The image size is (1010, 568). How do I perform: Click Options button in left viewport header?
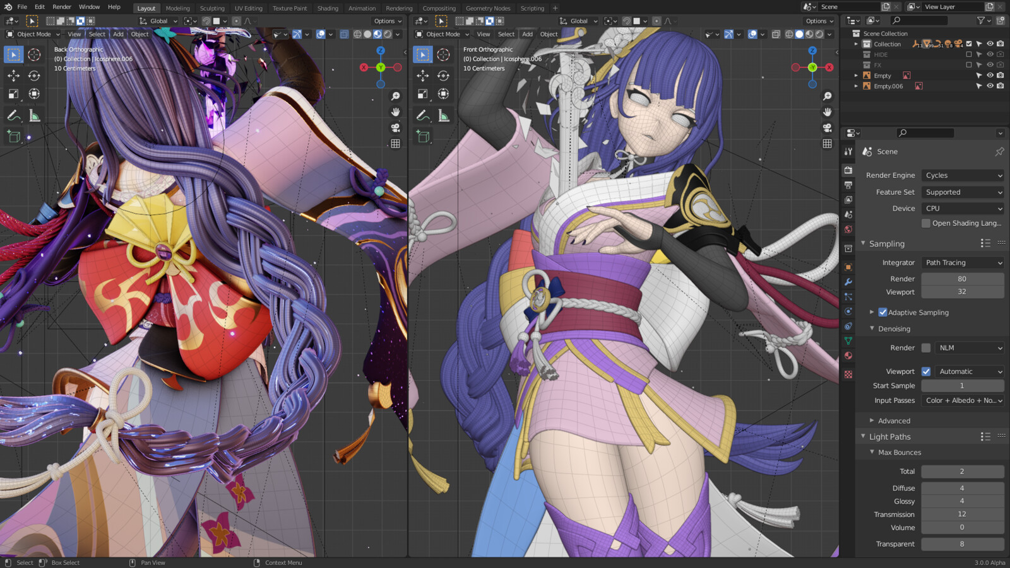click(388, 21)
